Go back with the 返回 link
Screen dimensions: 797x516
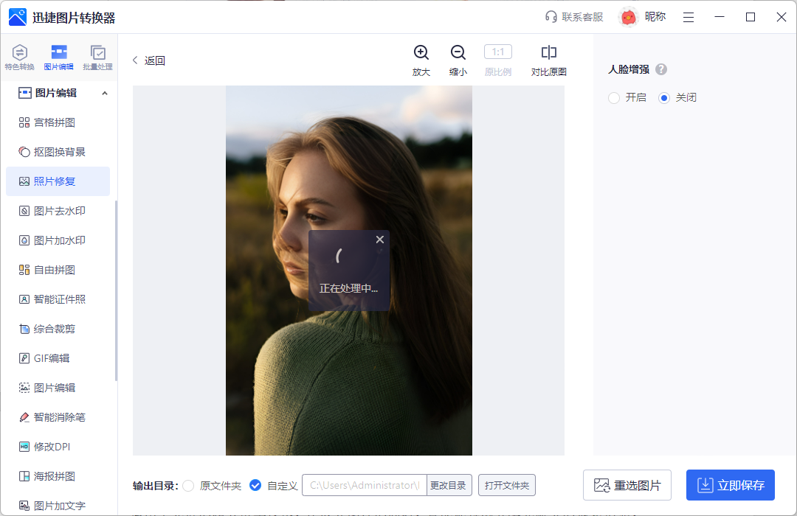149,60
